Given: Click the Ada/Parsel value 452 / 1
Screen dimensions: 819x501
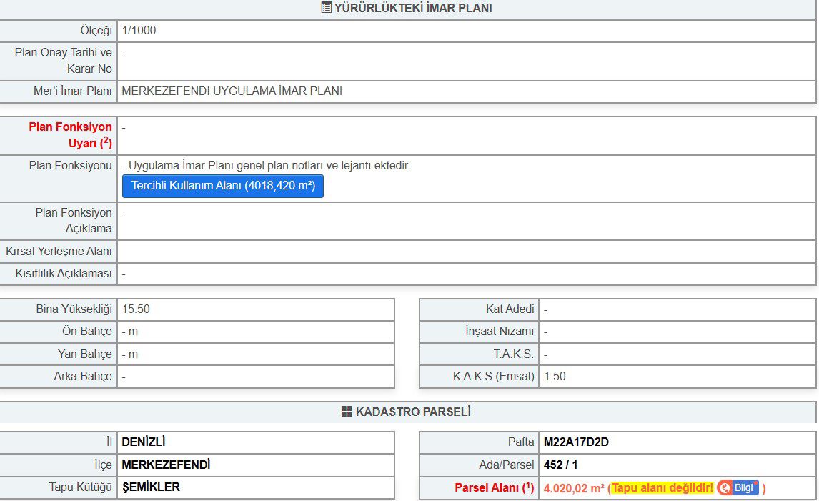Looking at the screenshot, I should pos(560,465).
